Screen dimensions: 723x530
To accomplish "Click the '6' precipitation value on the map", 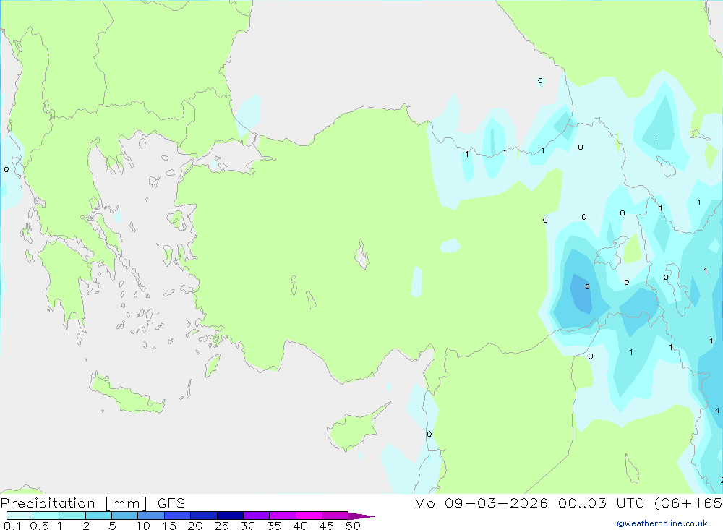I will (x=587, y=286).
